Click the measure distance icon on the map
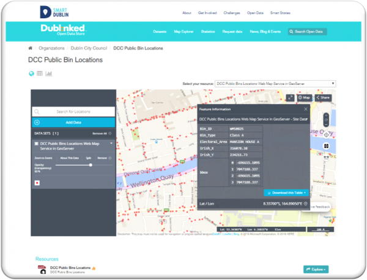 pyautogui.click(x=326, y=157)
